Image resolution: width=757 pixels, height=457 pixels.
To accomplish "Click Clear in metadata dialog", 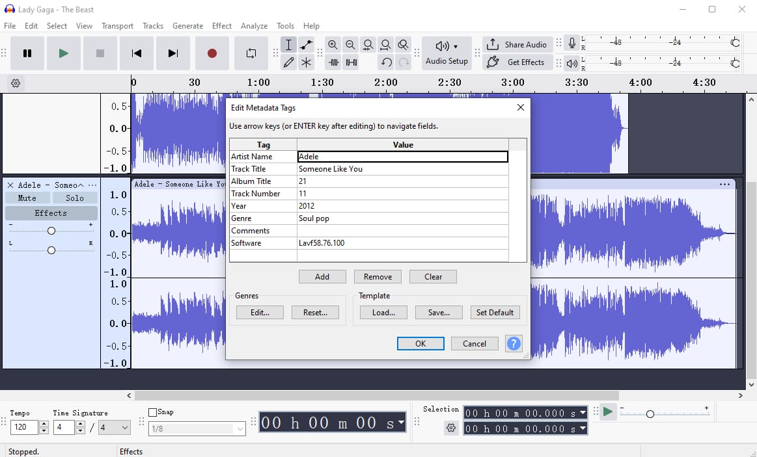I will click(433, 277).
